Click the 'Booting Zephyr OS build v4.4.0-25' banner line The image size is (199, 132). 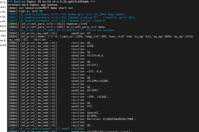(51, 2)
